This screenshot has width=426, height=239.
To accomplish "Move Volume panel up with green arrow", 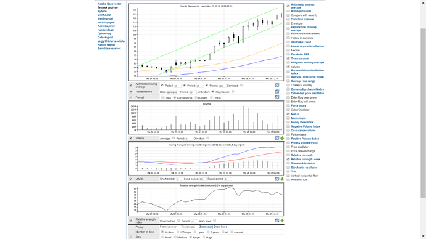I will tap(282, 138).
